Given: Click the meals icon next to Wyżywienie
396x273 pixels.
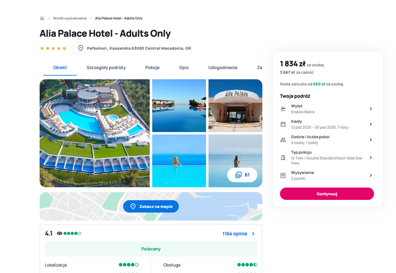Looking at the screenshot, I should pos(283,176).
